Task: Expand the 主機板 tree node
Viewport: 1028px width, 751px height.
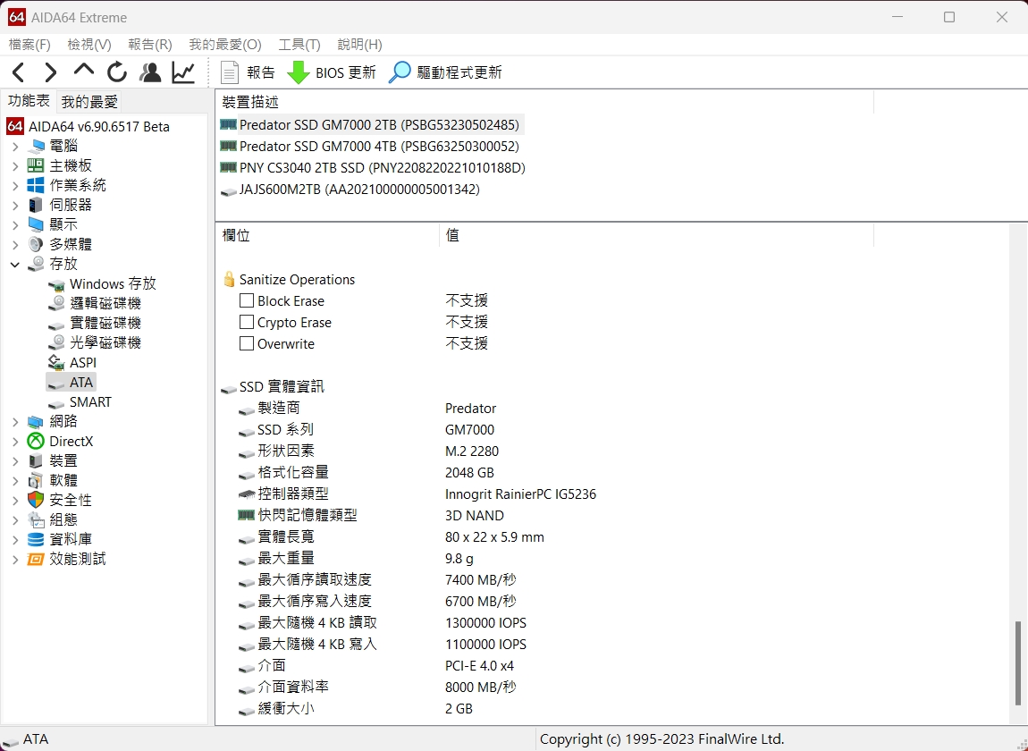Action: tap(15, 165)
